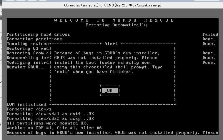Click Done status beside Formatting partitions
The height and width of the screenshot is (140, 223).
click(209, 39)
